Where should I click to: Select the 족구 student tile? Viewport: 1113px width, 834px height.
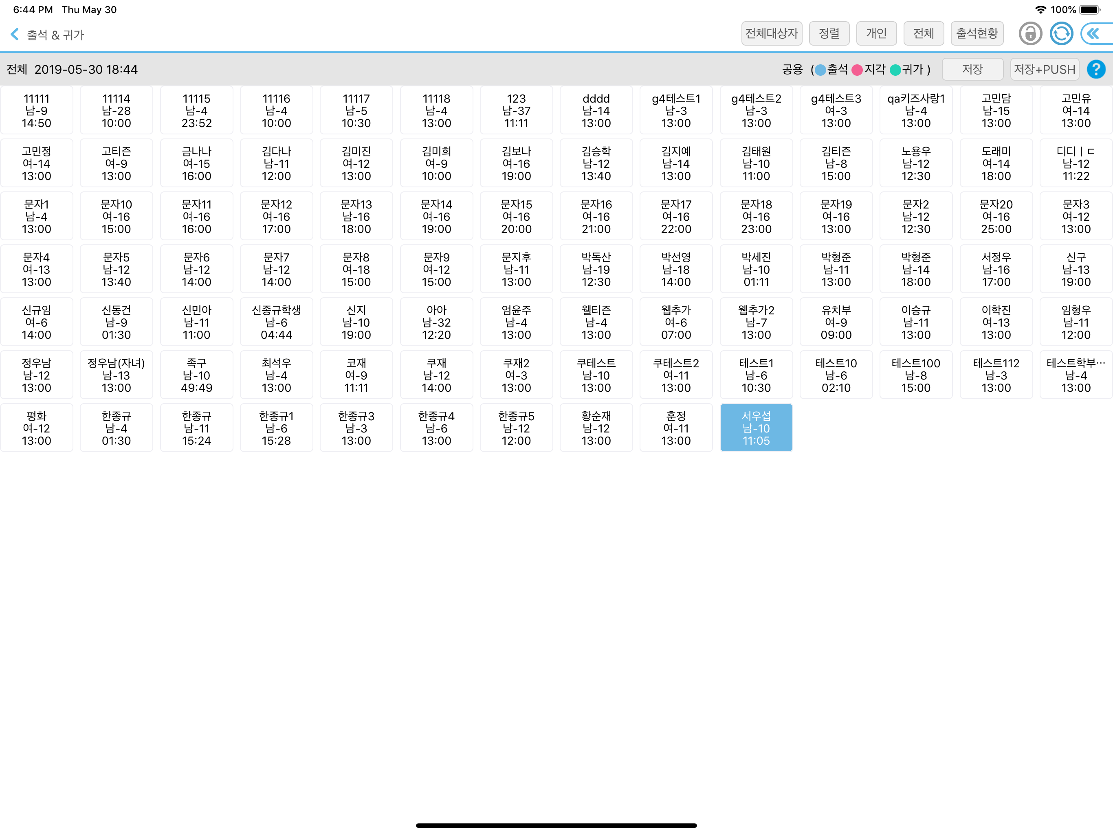click(196, 375)
